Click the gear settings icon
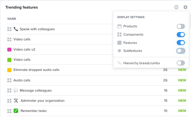 pyautogui.click(x=185, y=7)
